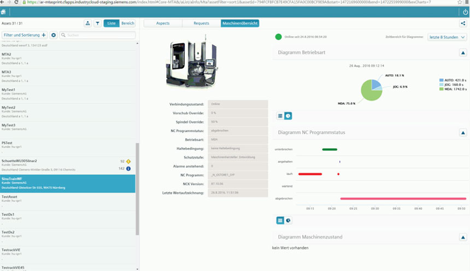
Task: Click the power logout icon
Action: (x=465, y=12)
